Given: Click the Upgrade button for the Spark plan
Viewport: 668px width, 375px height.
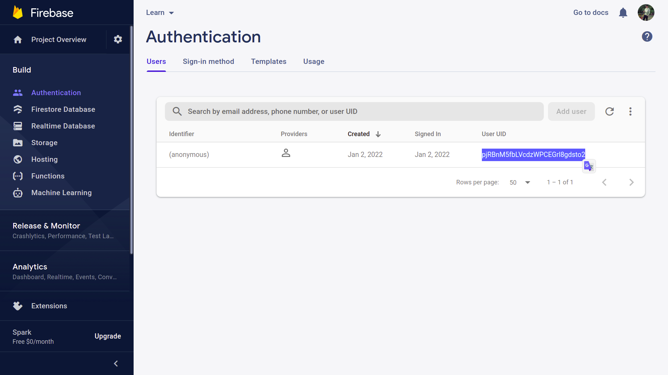Looking at the screenshot, I should click(108, 336).
